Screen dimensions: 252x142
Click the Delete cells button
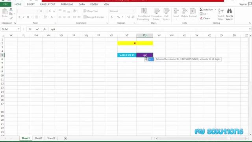pos(185,14)
